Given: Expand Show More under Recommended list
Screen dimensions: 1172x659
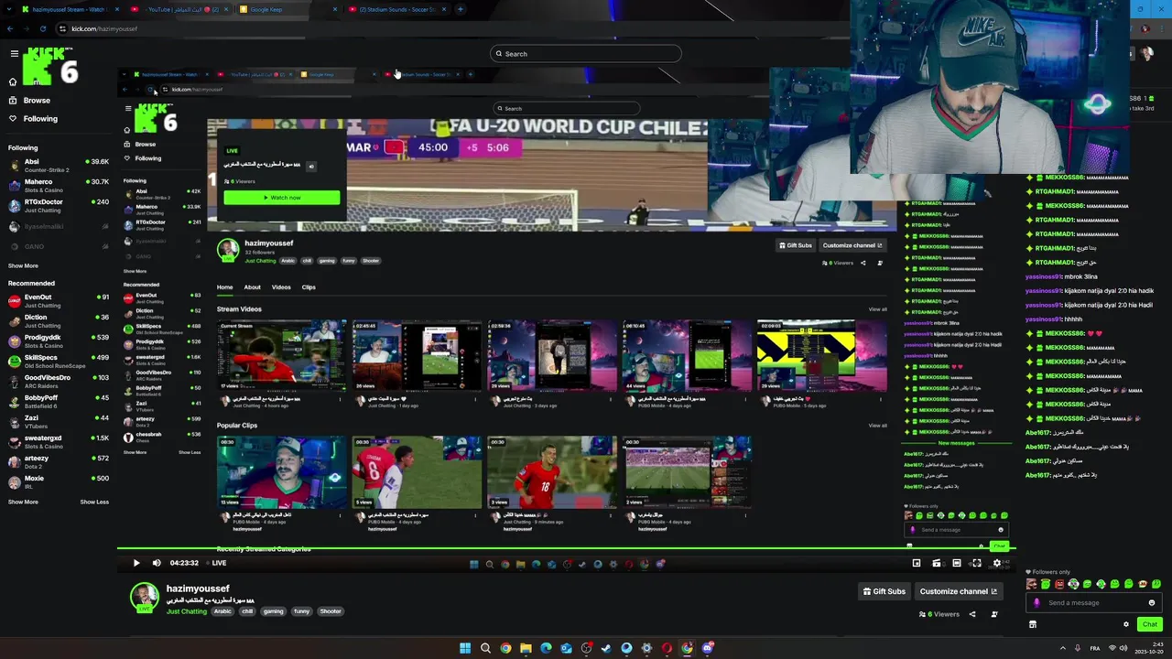Looking at the screenshot, I should tap(23, 502).
